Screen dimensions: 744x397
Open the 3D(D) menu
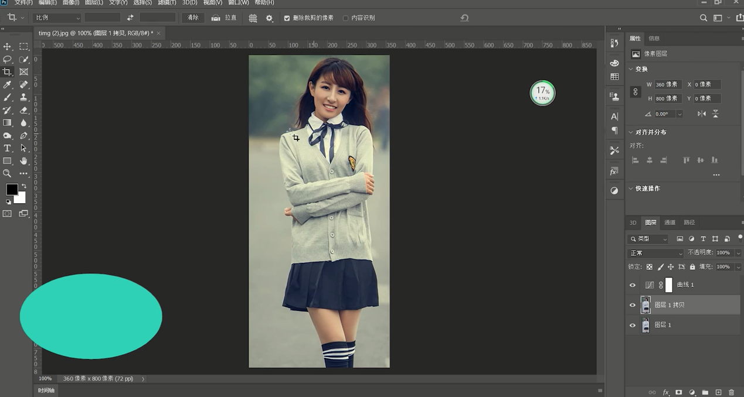coord(190,3)
